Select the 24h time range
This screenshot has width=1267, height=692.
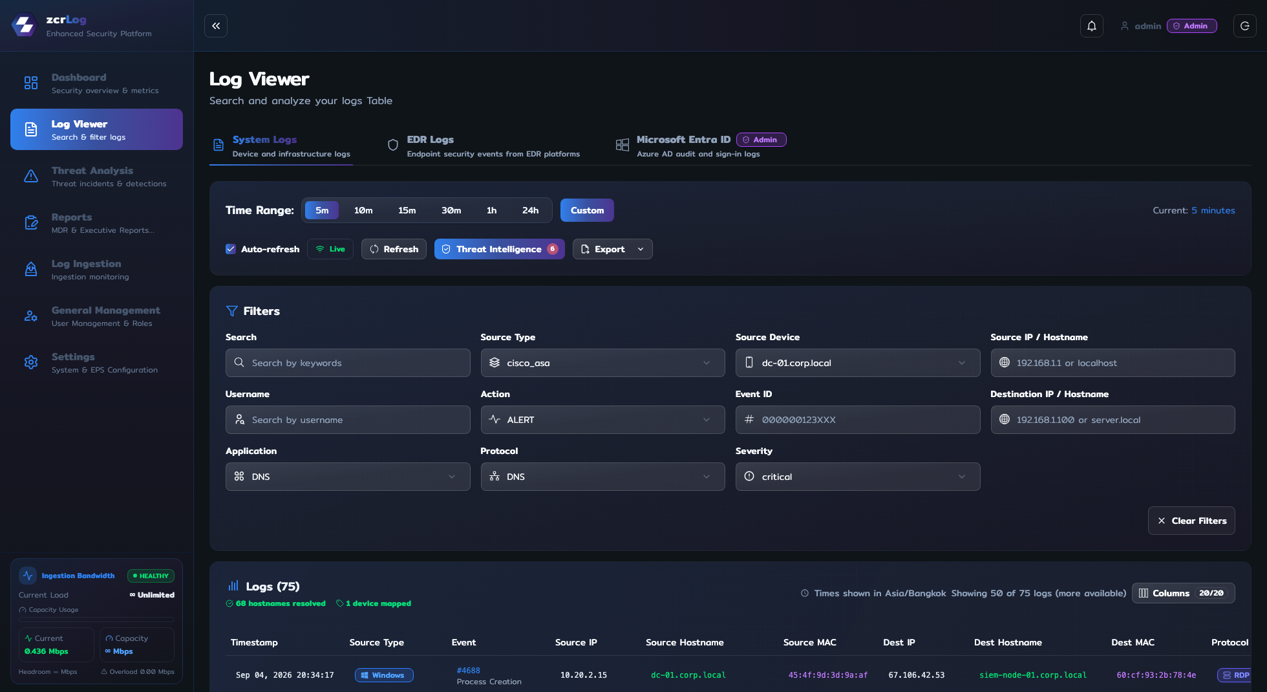point(531,210)
